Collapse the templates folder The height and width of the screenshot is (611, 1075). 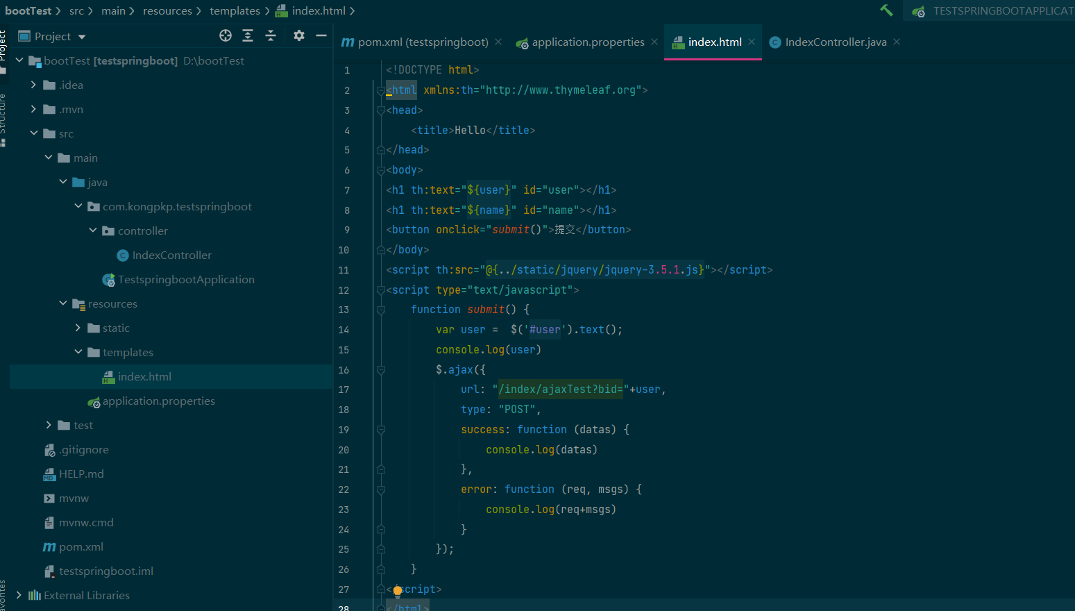tap(78, 352)
